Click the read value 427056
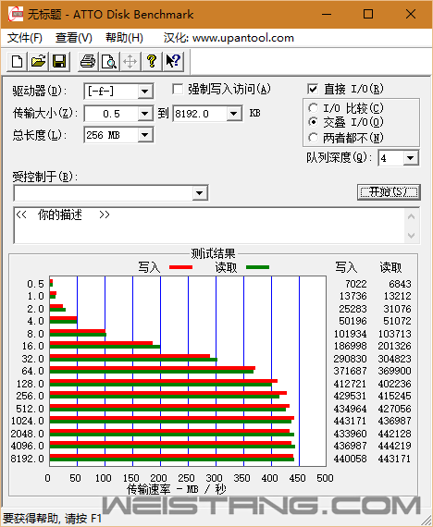 [395, 409]
